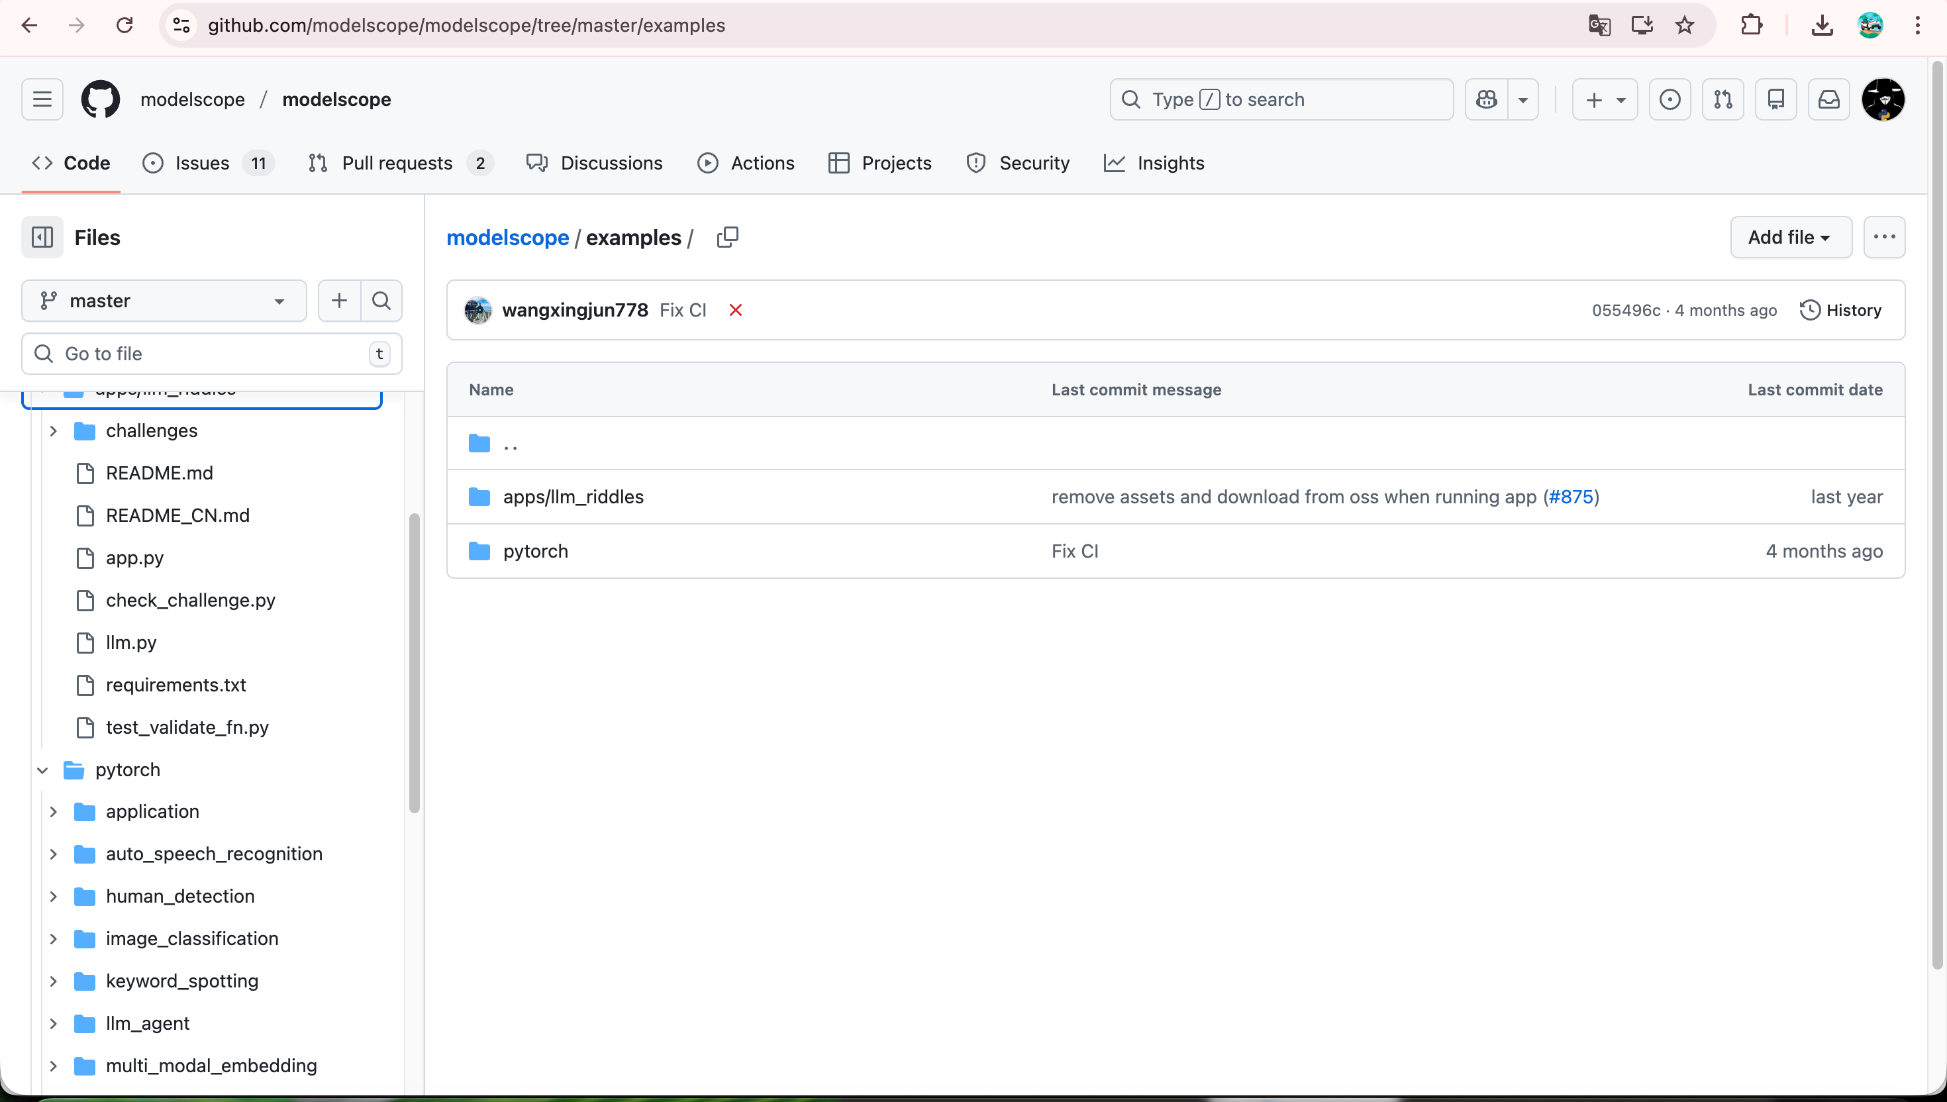This screenshot has height=1102, width=1947.
Task: Collapse the Files side panel
Action: pos(42,237)
